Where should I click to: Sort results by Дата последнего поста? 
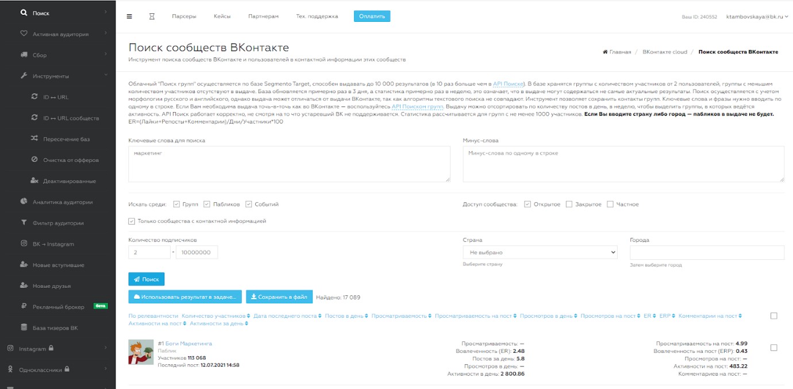click(287, 315)
